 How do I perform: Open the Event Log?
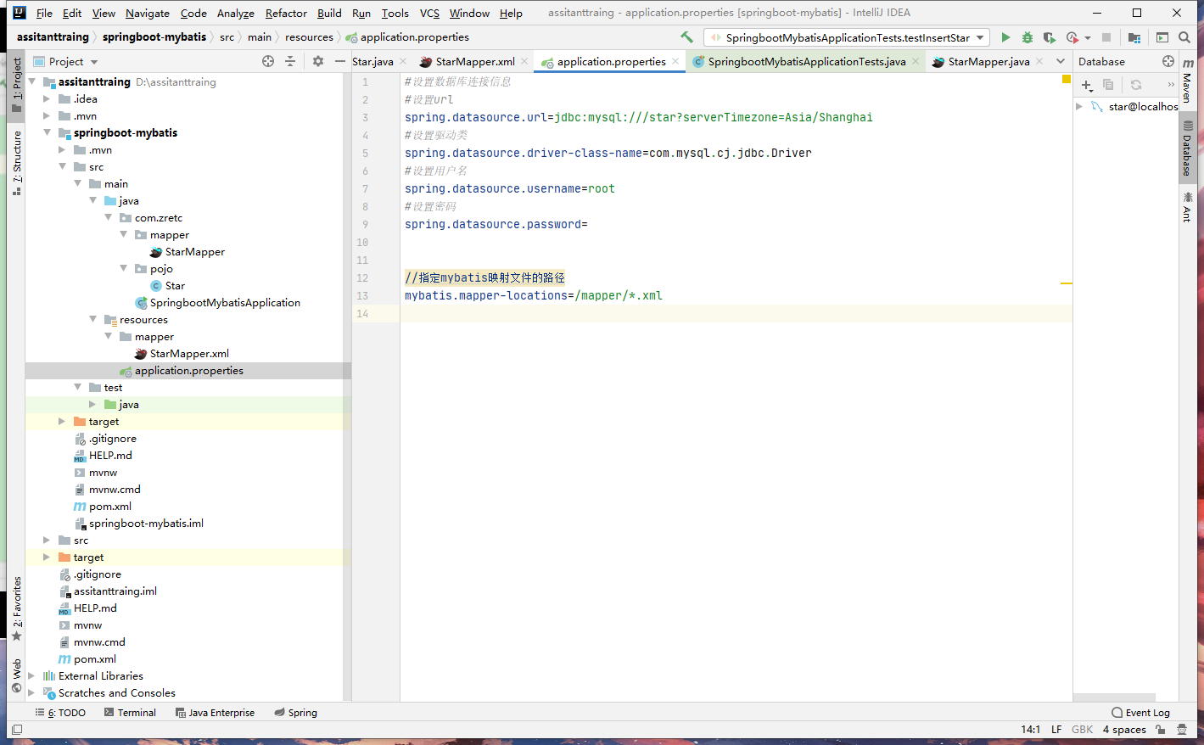(1140, 713)
